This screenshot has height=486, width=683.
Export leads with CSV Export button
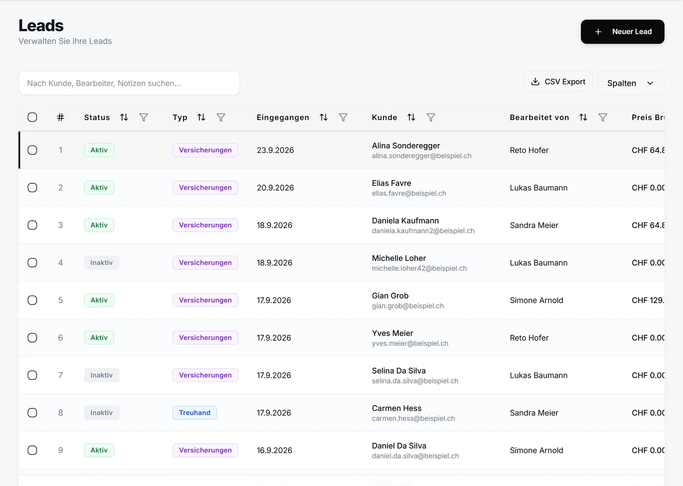point(558,82)
